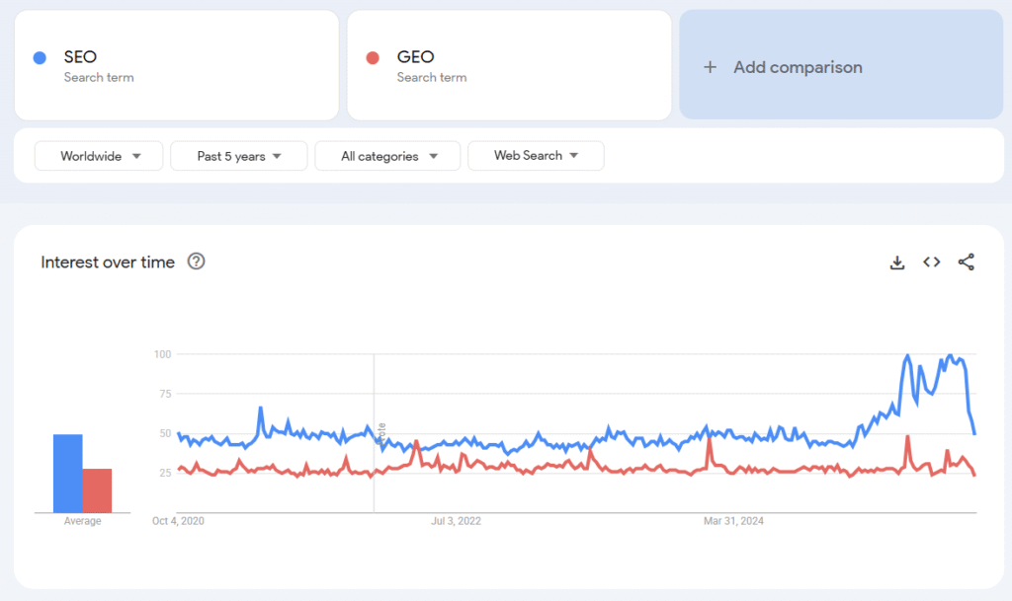This screenshot has height=601, width=1012.
Task: Change the Web Search type dropdown
Action: coord(535,156)
